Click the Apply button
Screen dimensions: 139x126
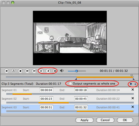tap(85, 120)
